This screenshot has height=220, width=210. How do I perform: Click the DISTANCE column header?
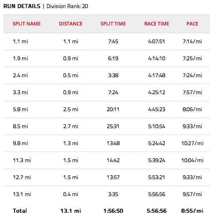[x=71, y=24]
